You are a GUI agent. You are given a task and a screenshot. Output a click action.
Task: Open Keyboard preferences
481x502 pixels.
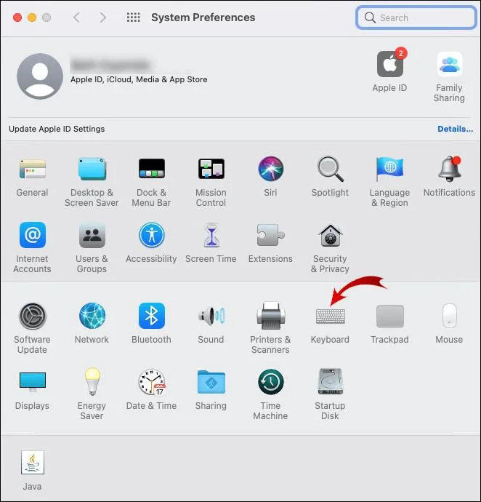point(331,316)
